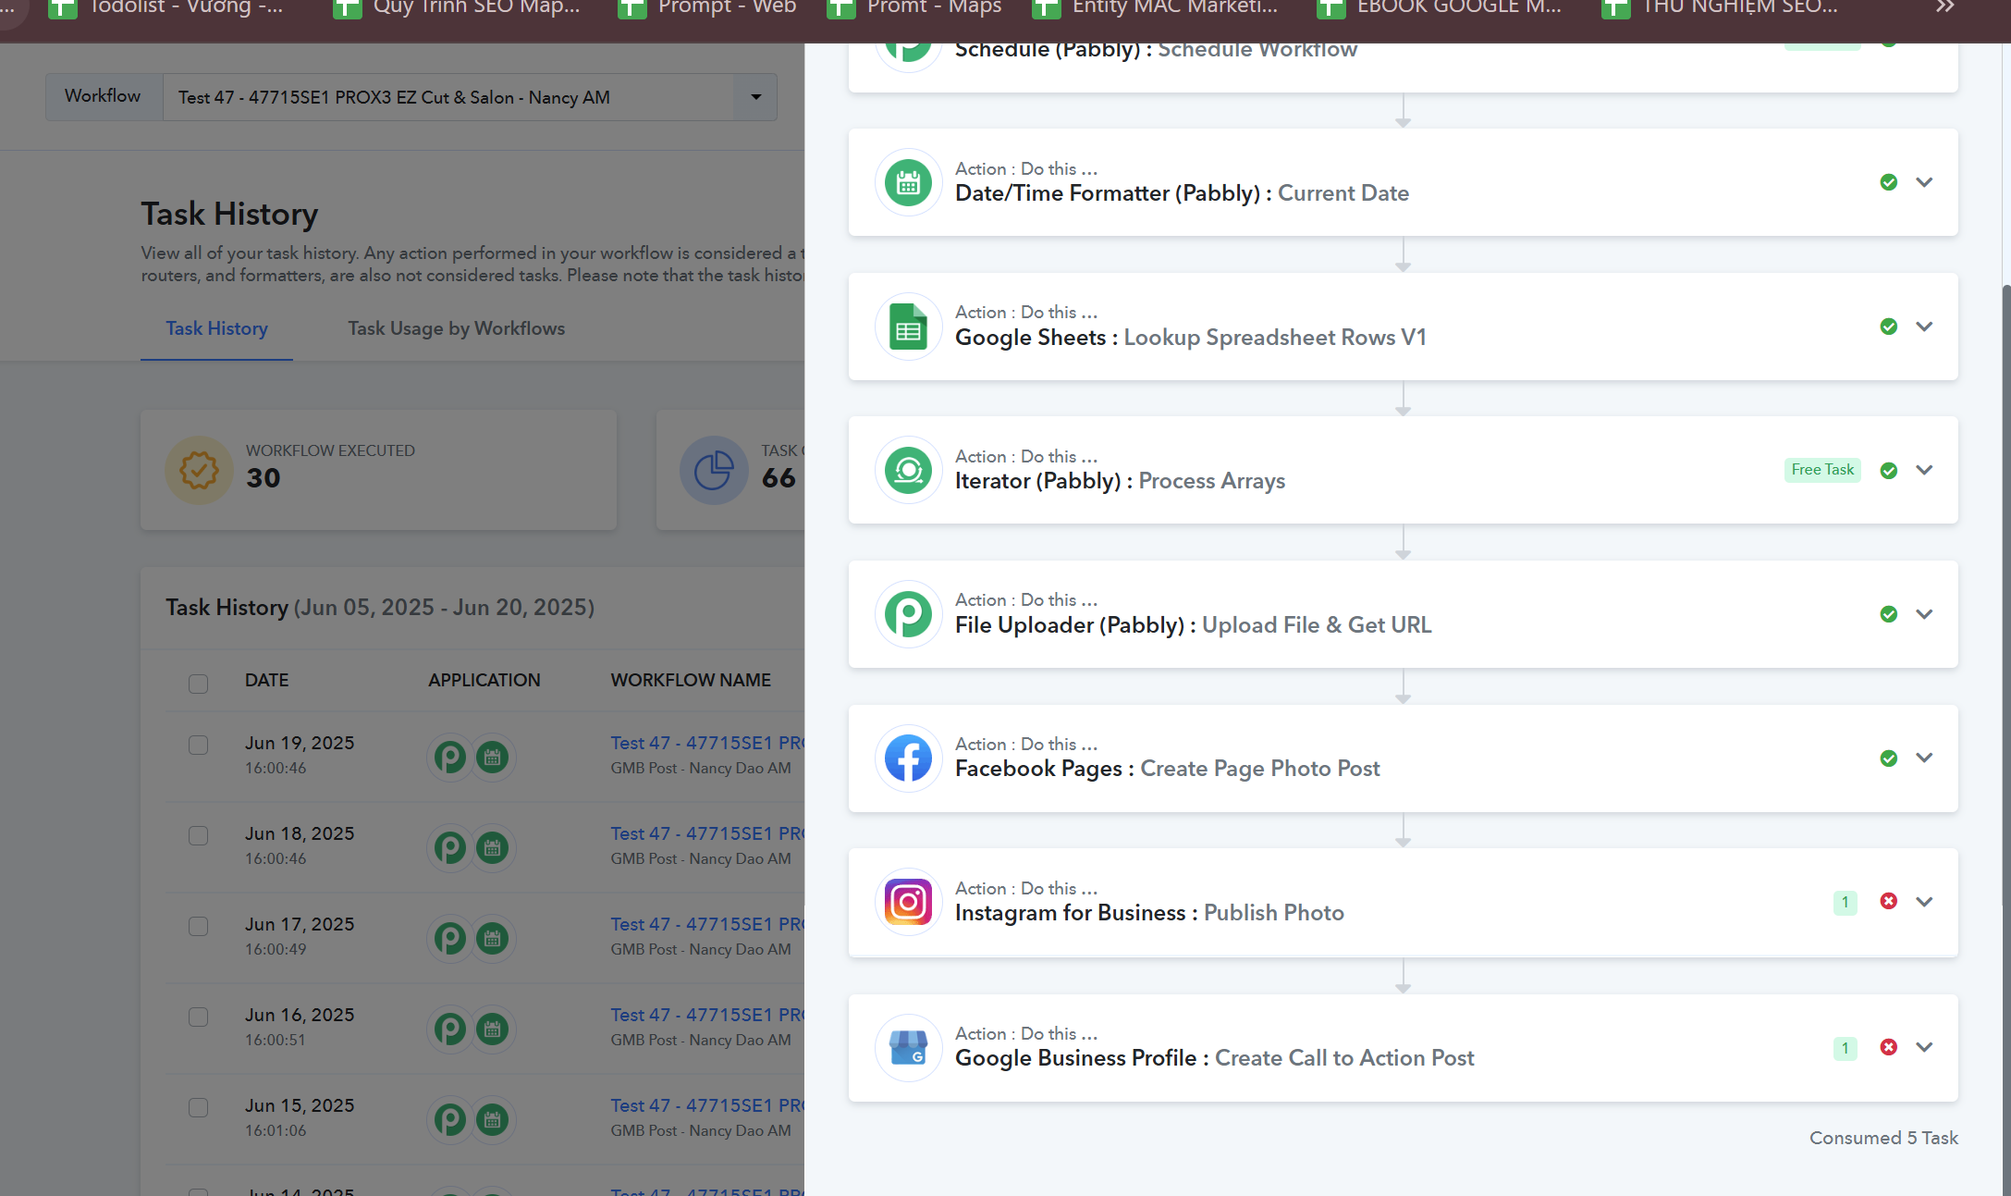
Task: Click the DATE column header
Action: pyautogui.click(x=267, y=680)
